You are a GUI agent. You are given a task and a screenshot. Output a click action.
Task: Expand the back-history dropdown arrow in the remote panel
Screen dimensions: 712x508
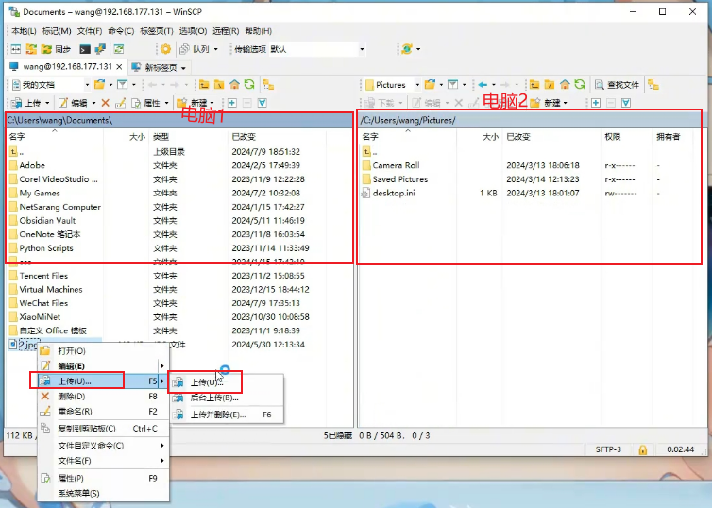pos(494,85)
